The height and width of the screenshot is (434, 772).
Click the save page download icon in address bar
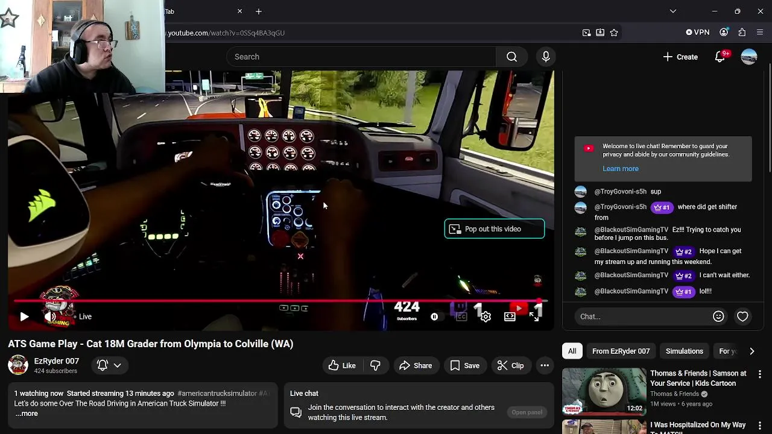pyautogui.click(x=600, y=33)
